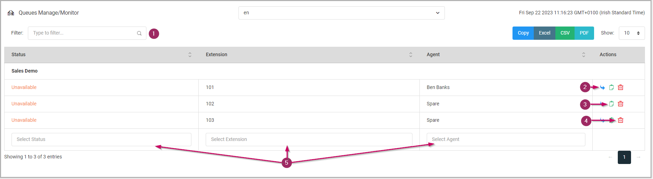The width and height of the screenshot is (653, 179).
Task: Export the table with Excel button
Action: click(x=544, y=33)
